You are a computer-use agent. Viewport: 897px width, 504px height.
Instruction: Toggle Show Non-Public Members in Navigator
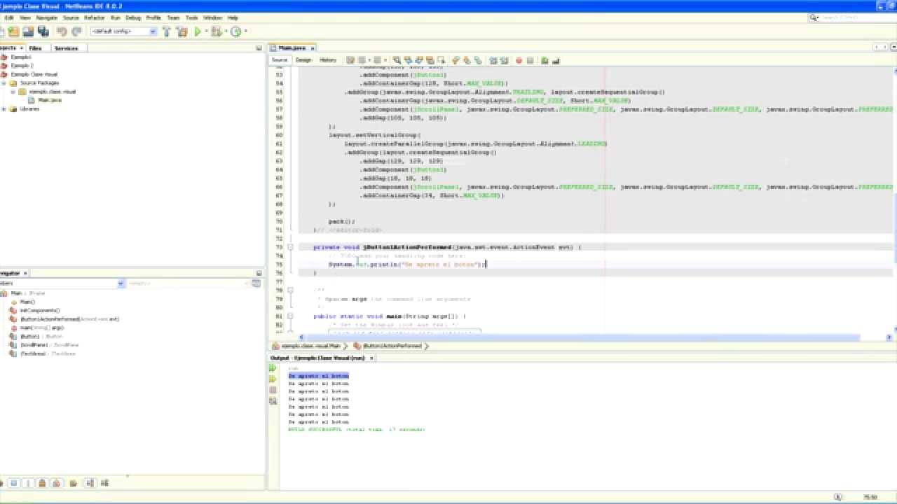pos(42,483)
